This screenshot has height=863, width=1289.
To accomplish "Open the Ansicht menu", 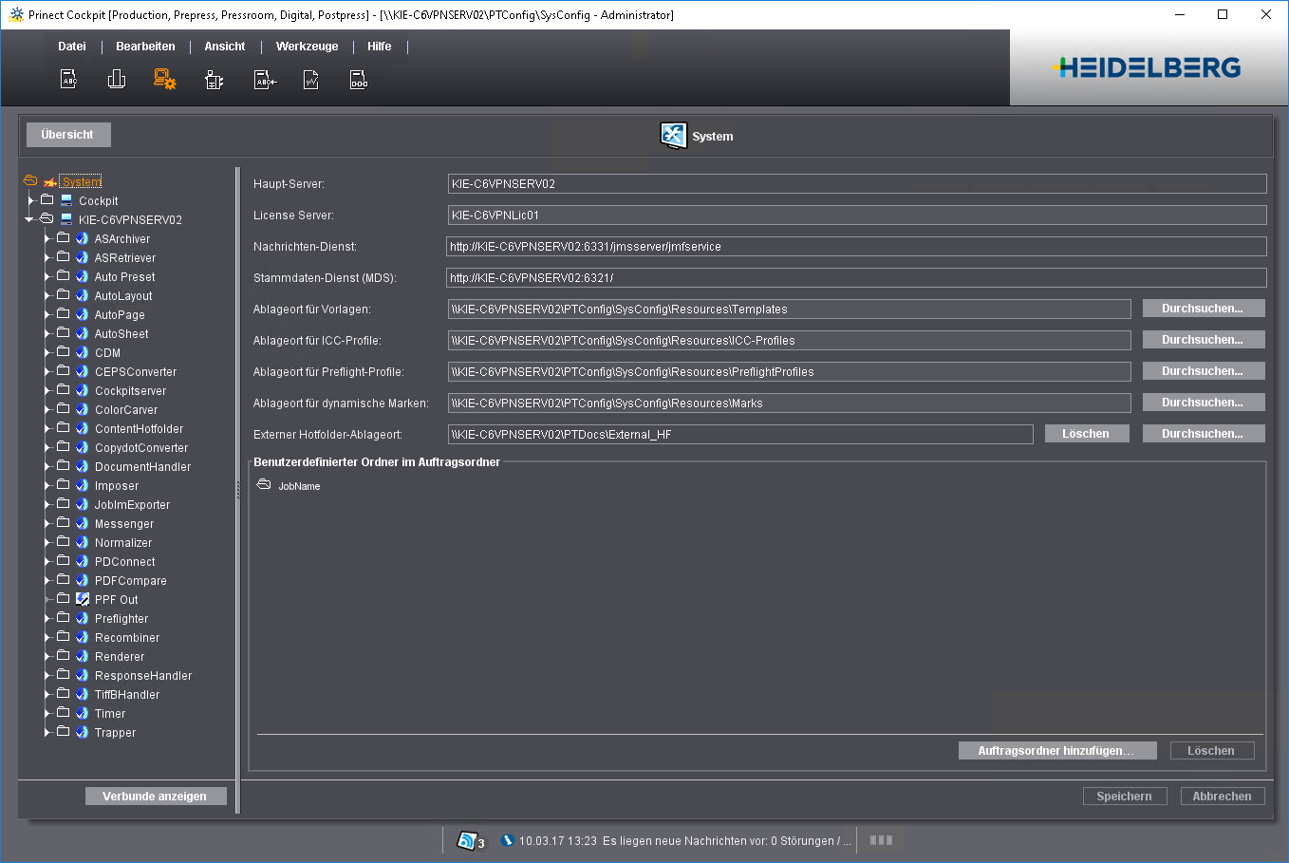I will pyautogui.click(x=225, y=47).
